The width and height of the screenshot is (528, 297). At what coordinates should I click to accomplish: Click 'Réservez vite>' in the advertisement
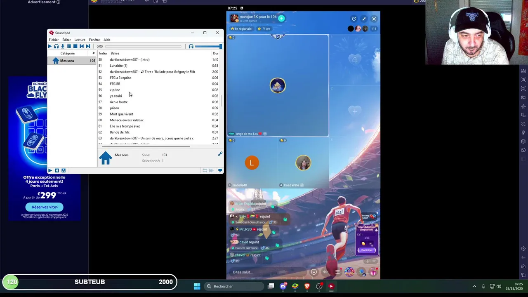(45, 207)
